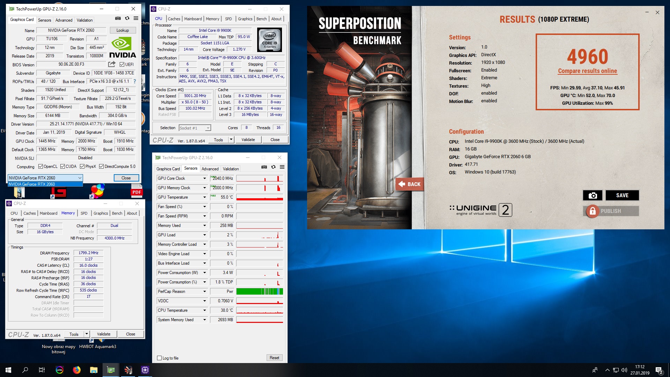Open the Caches tab in top CPU-Z window

pos(174,19)
